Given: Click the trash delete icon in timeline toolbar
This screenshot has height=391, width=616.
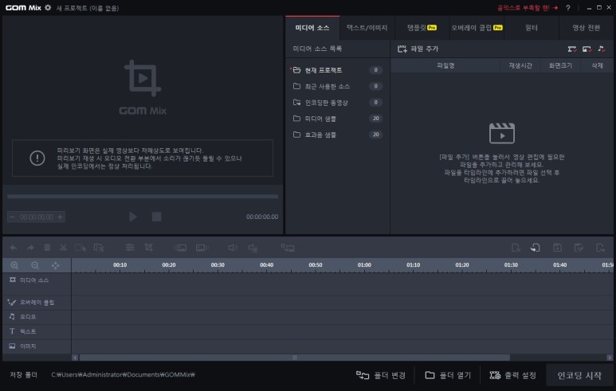Looking at the screenshot, I should 47,248.
